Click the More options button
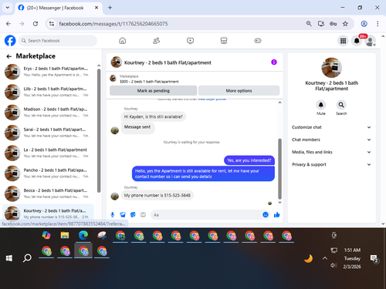The width and height of the screenshot is (386, 289). (x=239, y=91)
